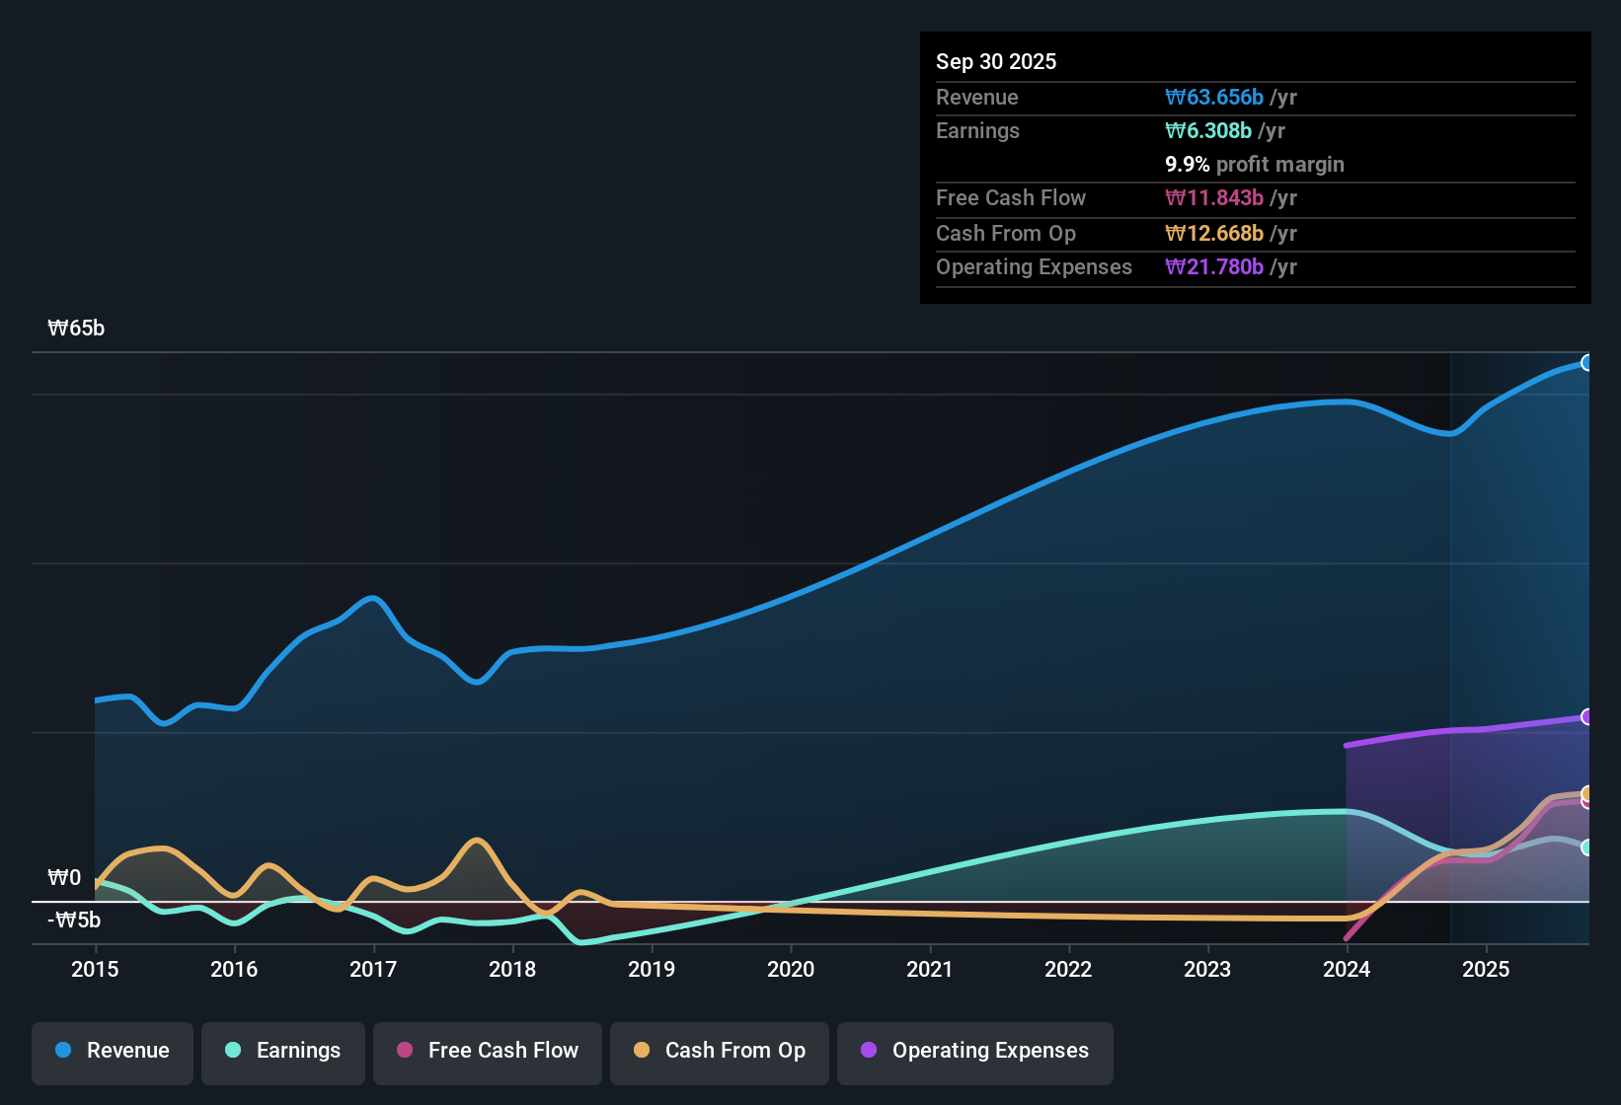Screen dimensions: 1621x1105
Task: Select the Revenue endpoint marker on the chart
Action: 1587,363
